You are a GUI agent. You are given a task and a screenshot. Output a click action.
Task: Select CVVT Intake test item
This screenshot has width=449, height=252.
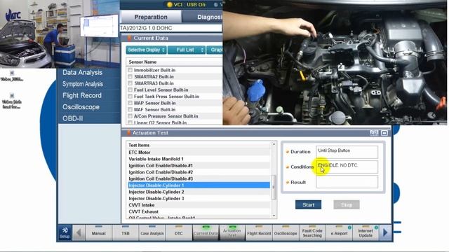click(199, 205)
